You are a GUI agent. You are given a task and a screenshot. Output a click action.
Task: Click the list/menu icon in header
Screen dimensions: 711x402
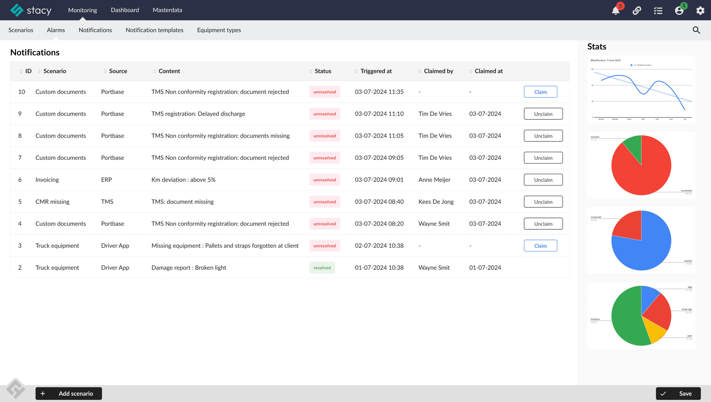[x=658, y=10]
